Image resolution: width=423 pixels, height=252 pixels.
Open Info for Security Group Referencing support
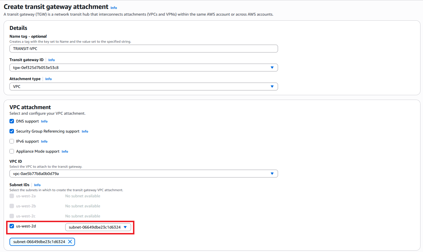[x=85, y=131]
